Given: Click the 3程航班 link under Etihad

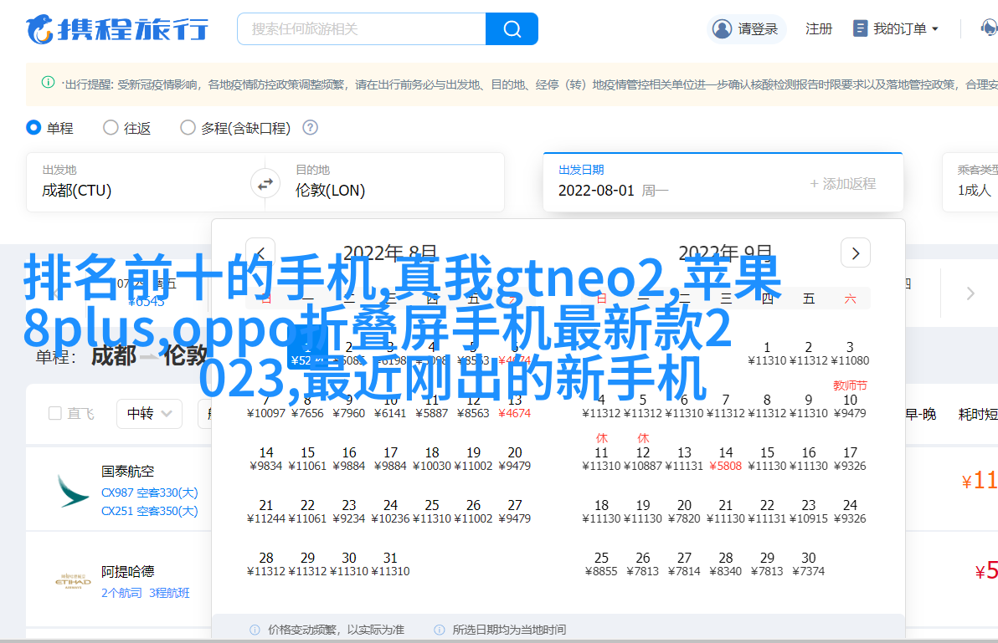Looking at the screenshot, I should pos(169,593).
